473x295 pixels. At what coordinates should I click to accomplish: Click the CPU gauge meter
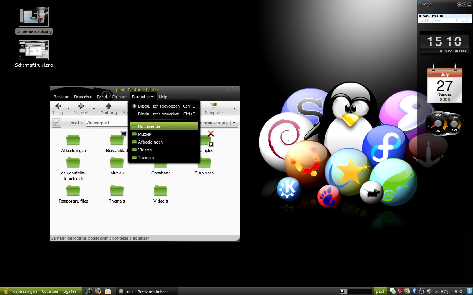click(438, 124)
